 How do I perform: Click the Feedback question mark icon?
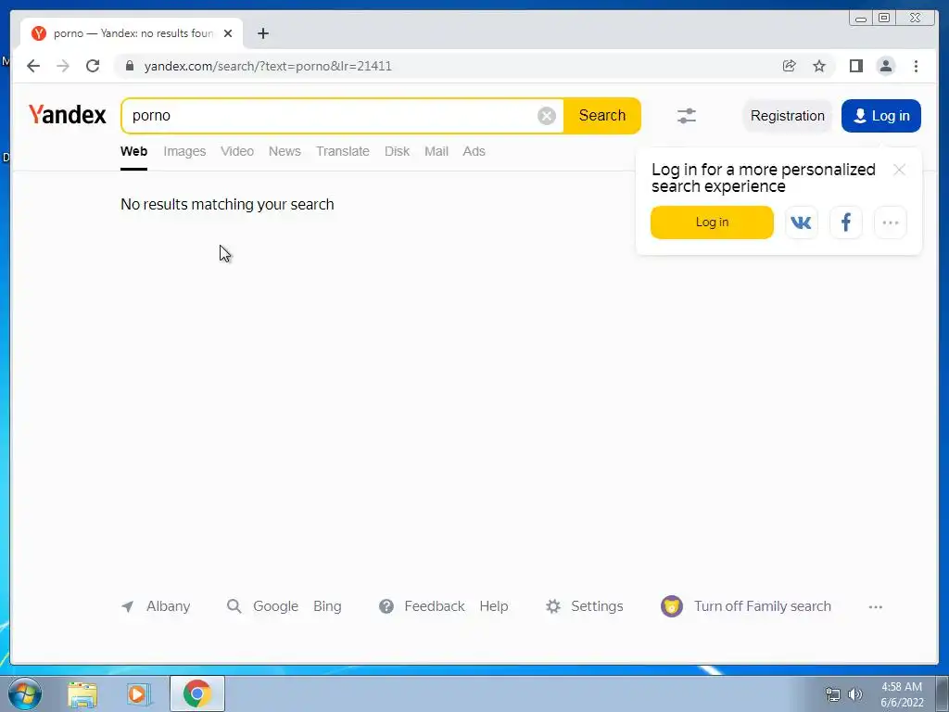coord(386,606)
